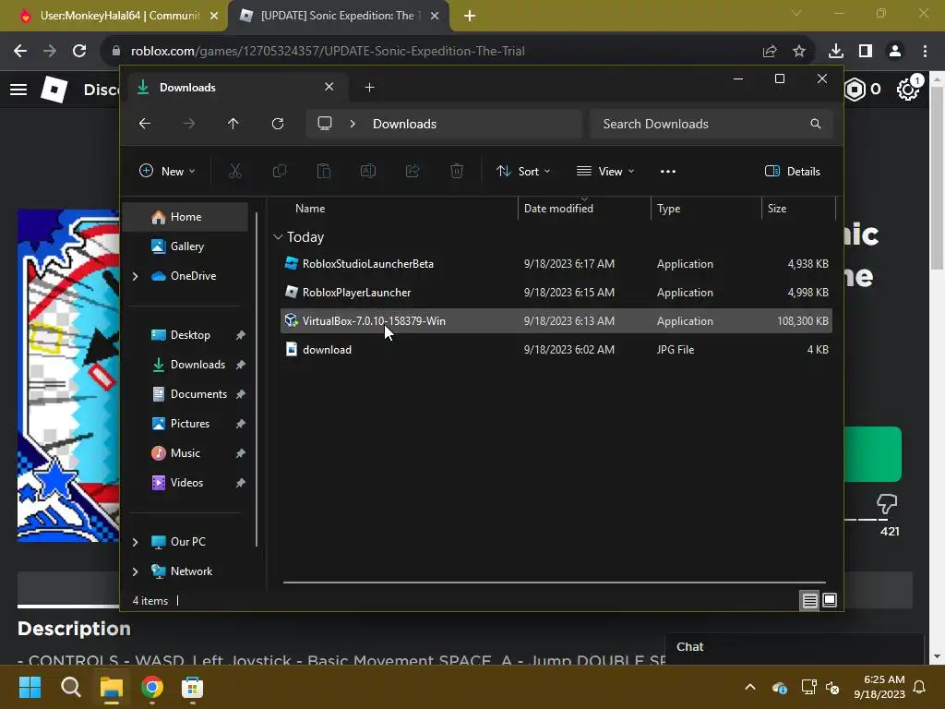Image resolution: width=945 pixels, height=709 pixels.
Task: Open Roblox hamburger menu
Action: click(18, 90)
